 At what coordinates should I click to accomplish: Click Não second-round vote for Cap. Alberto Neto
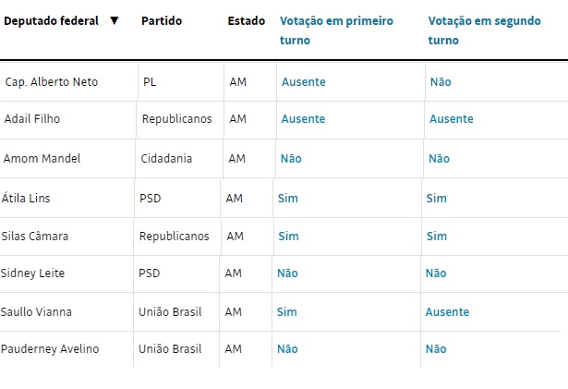click(441, 82)
